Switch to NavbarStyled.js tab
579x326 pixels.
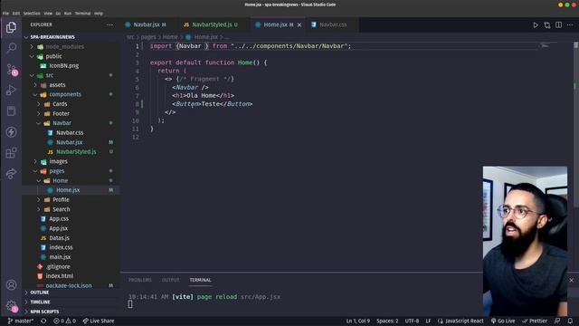(x=212, y=24)
